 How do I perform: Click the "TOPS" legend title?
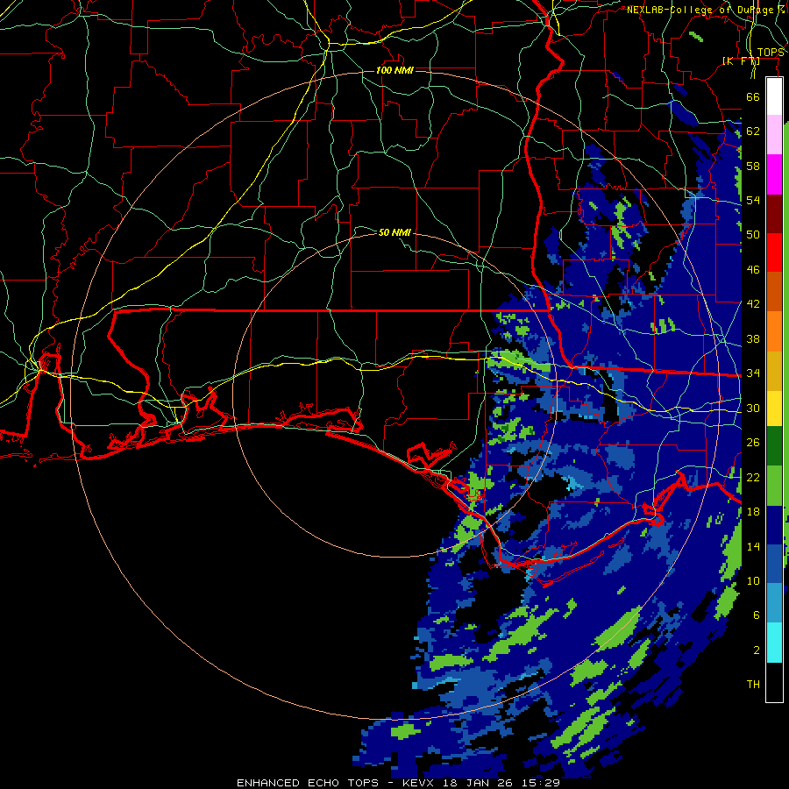[771, 53]
